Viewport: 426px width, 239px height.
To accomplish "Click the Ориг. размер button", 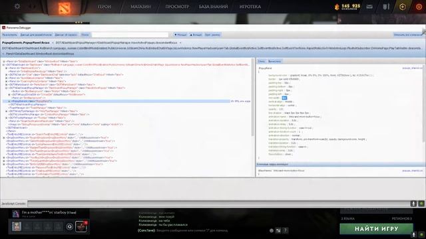I will coord(212,35).
